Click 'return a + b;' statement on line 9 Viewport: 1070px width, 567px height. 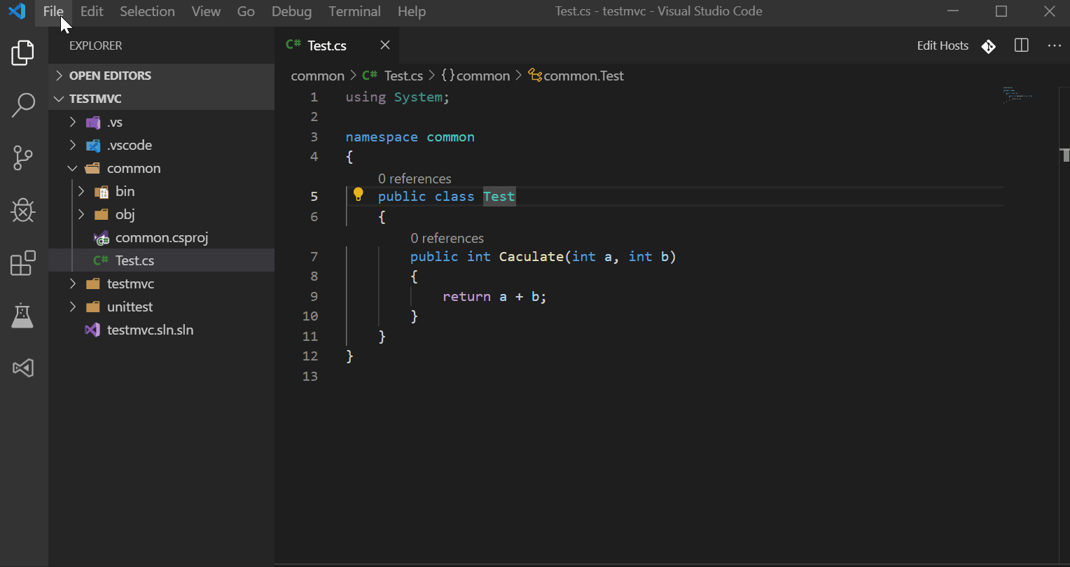[494, 296]
